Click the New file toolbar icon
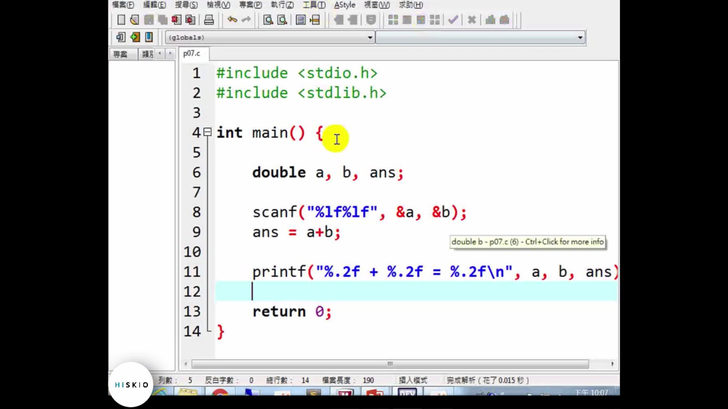The width and height of the screenshot is (728, 409). point(121,20)
